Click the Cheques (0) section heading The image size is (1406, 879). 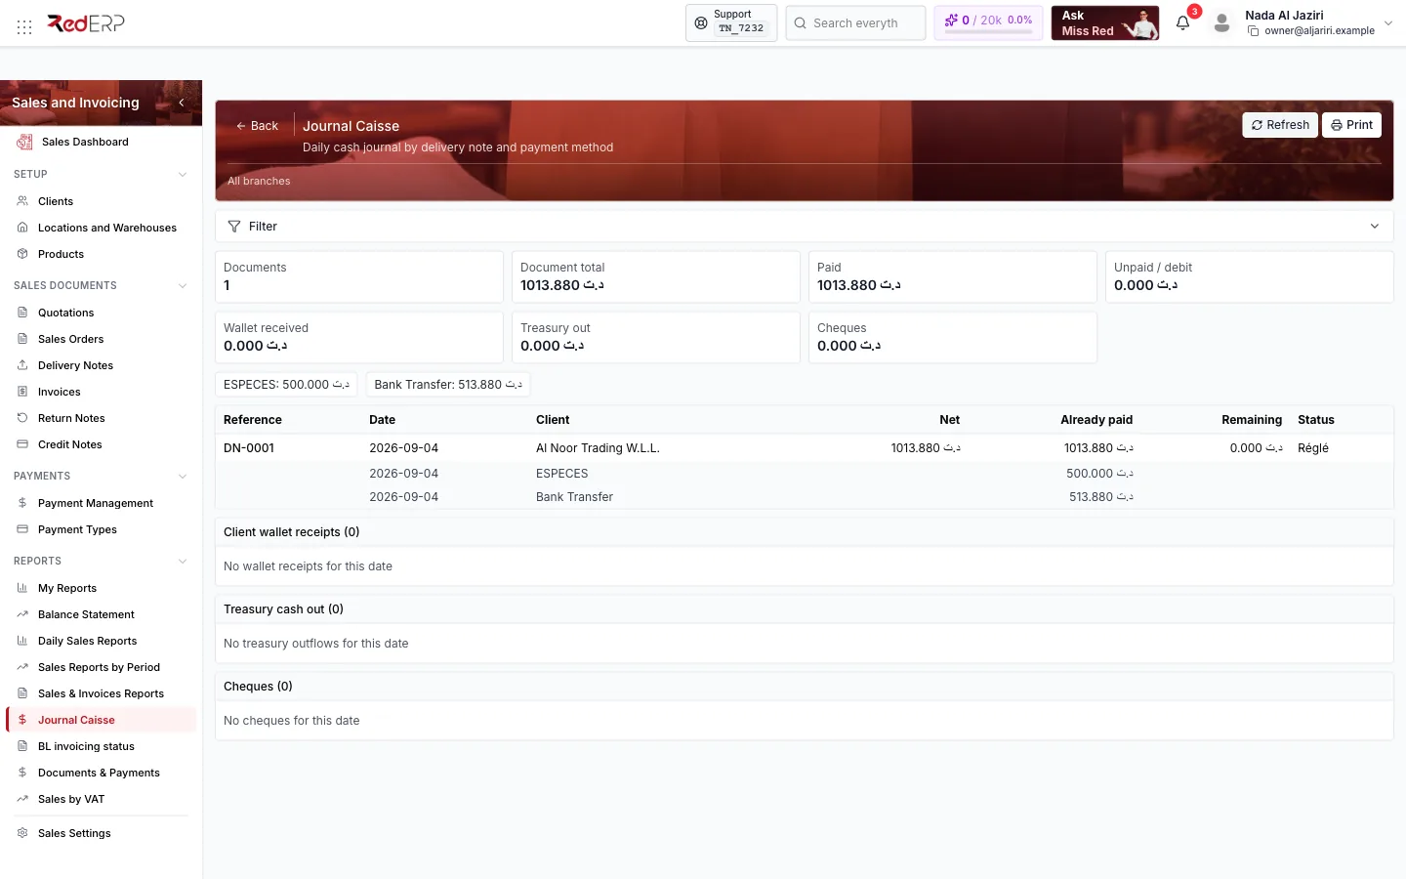pos(258,687)
